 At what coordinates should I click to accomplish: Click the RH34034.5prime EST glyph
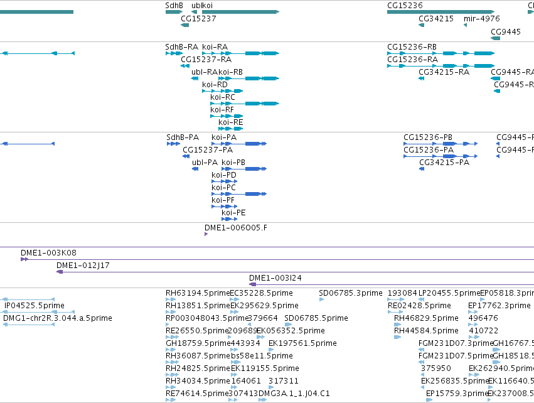[171, 387]
